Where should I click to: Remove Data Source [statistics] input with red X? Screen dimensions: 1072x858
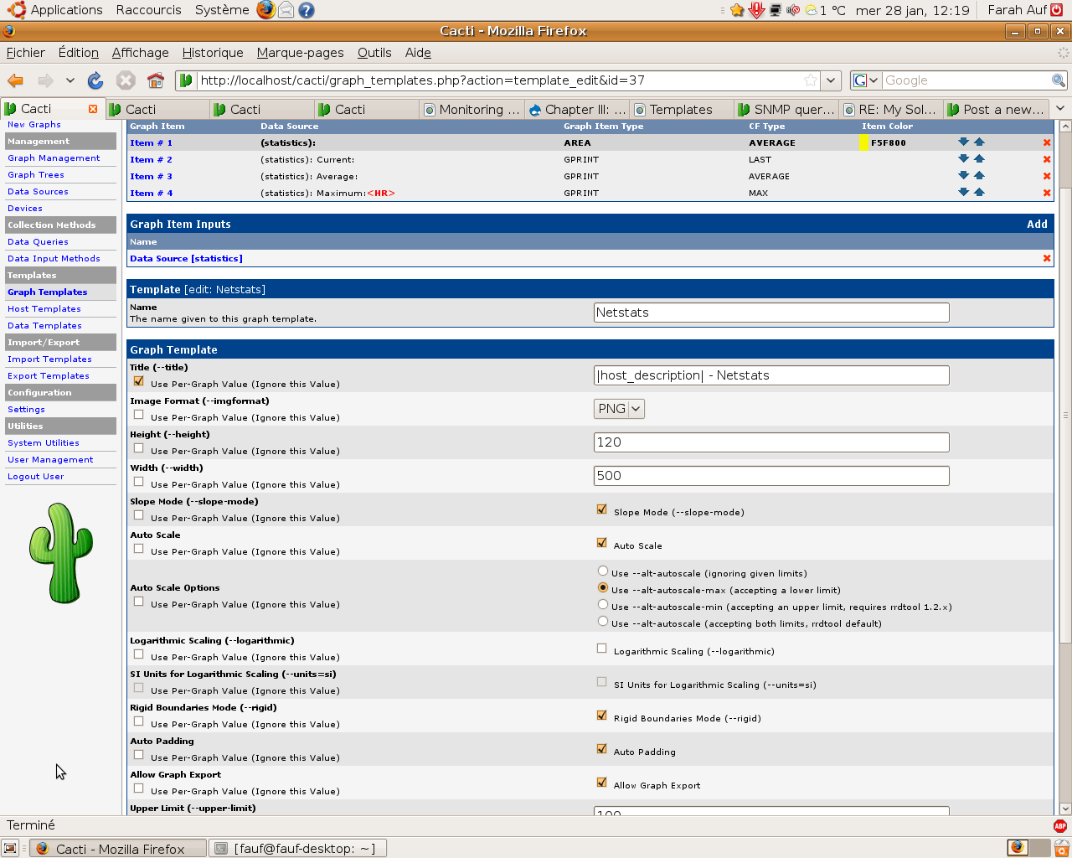coord(1047,258)
